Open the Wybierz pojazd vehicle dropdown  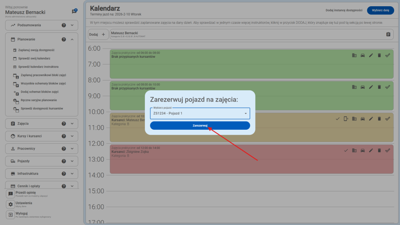click(200, 113)
